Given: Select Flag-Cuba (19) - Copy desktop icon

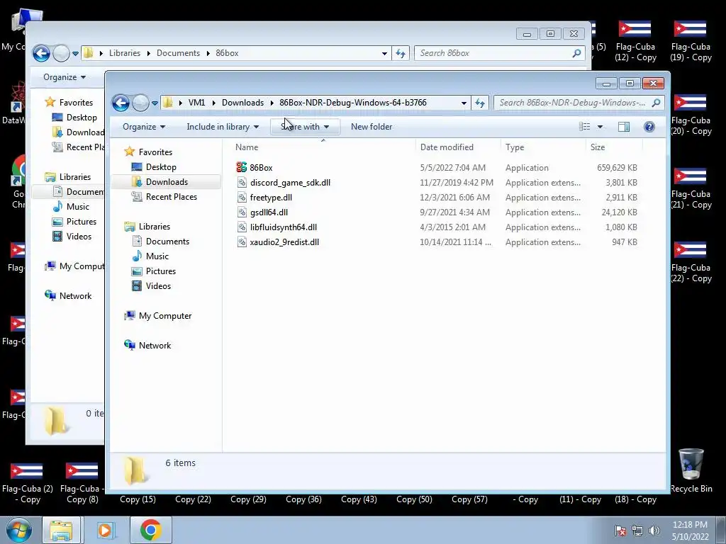Looking at the screenshot, I should (691, 40).
